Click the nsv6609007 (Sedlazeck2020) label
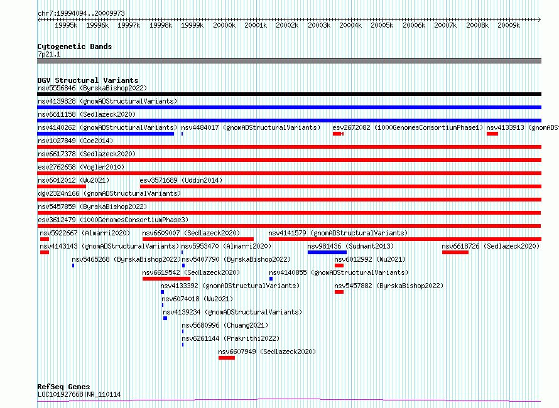The height and width of the screenshot is (408, 559). [191, 233]
